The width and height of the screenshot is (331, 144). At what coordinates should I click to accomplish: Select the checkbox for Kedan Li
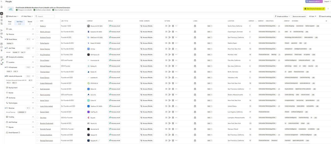[38, 26]
